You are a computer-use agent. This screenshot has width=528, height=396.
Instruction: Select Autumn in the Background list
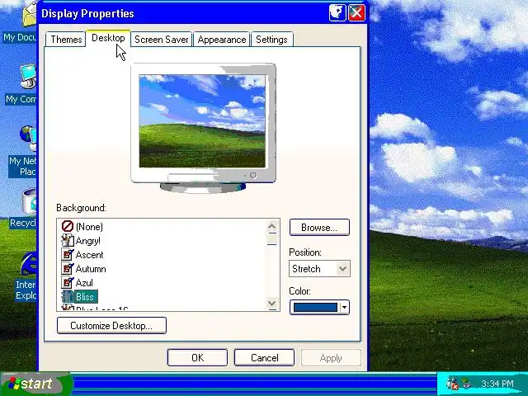click(91, 269)
